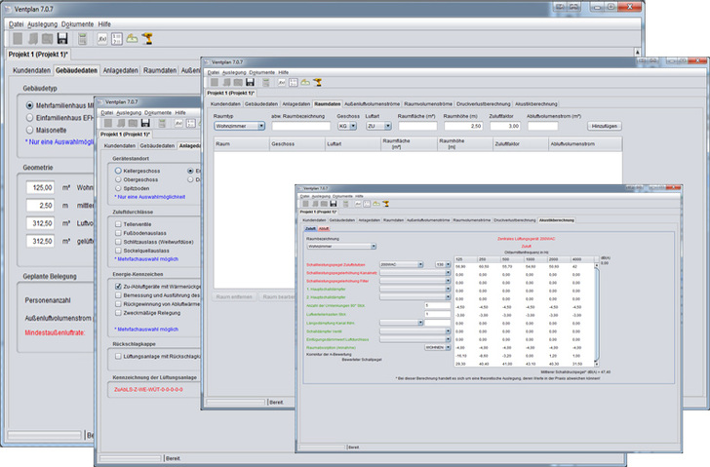710x467 pixels.
Task: Click the Raumhöhe input field showing 2,50
Action: (x=463, y=126)
